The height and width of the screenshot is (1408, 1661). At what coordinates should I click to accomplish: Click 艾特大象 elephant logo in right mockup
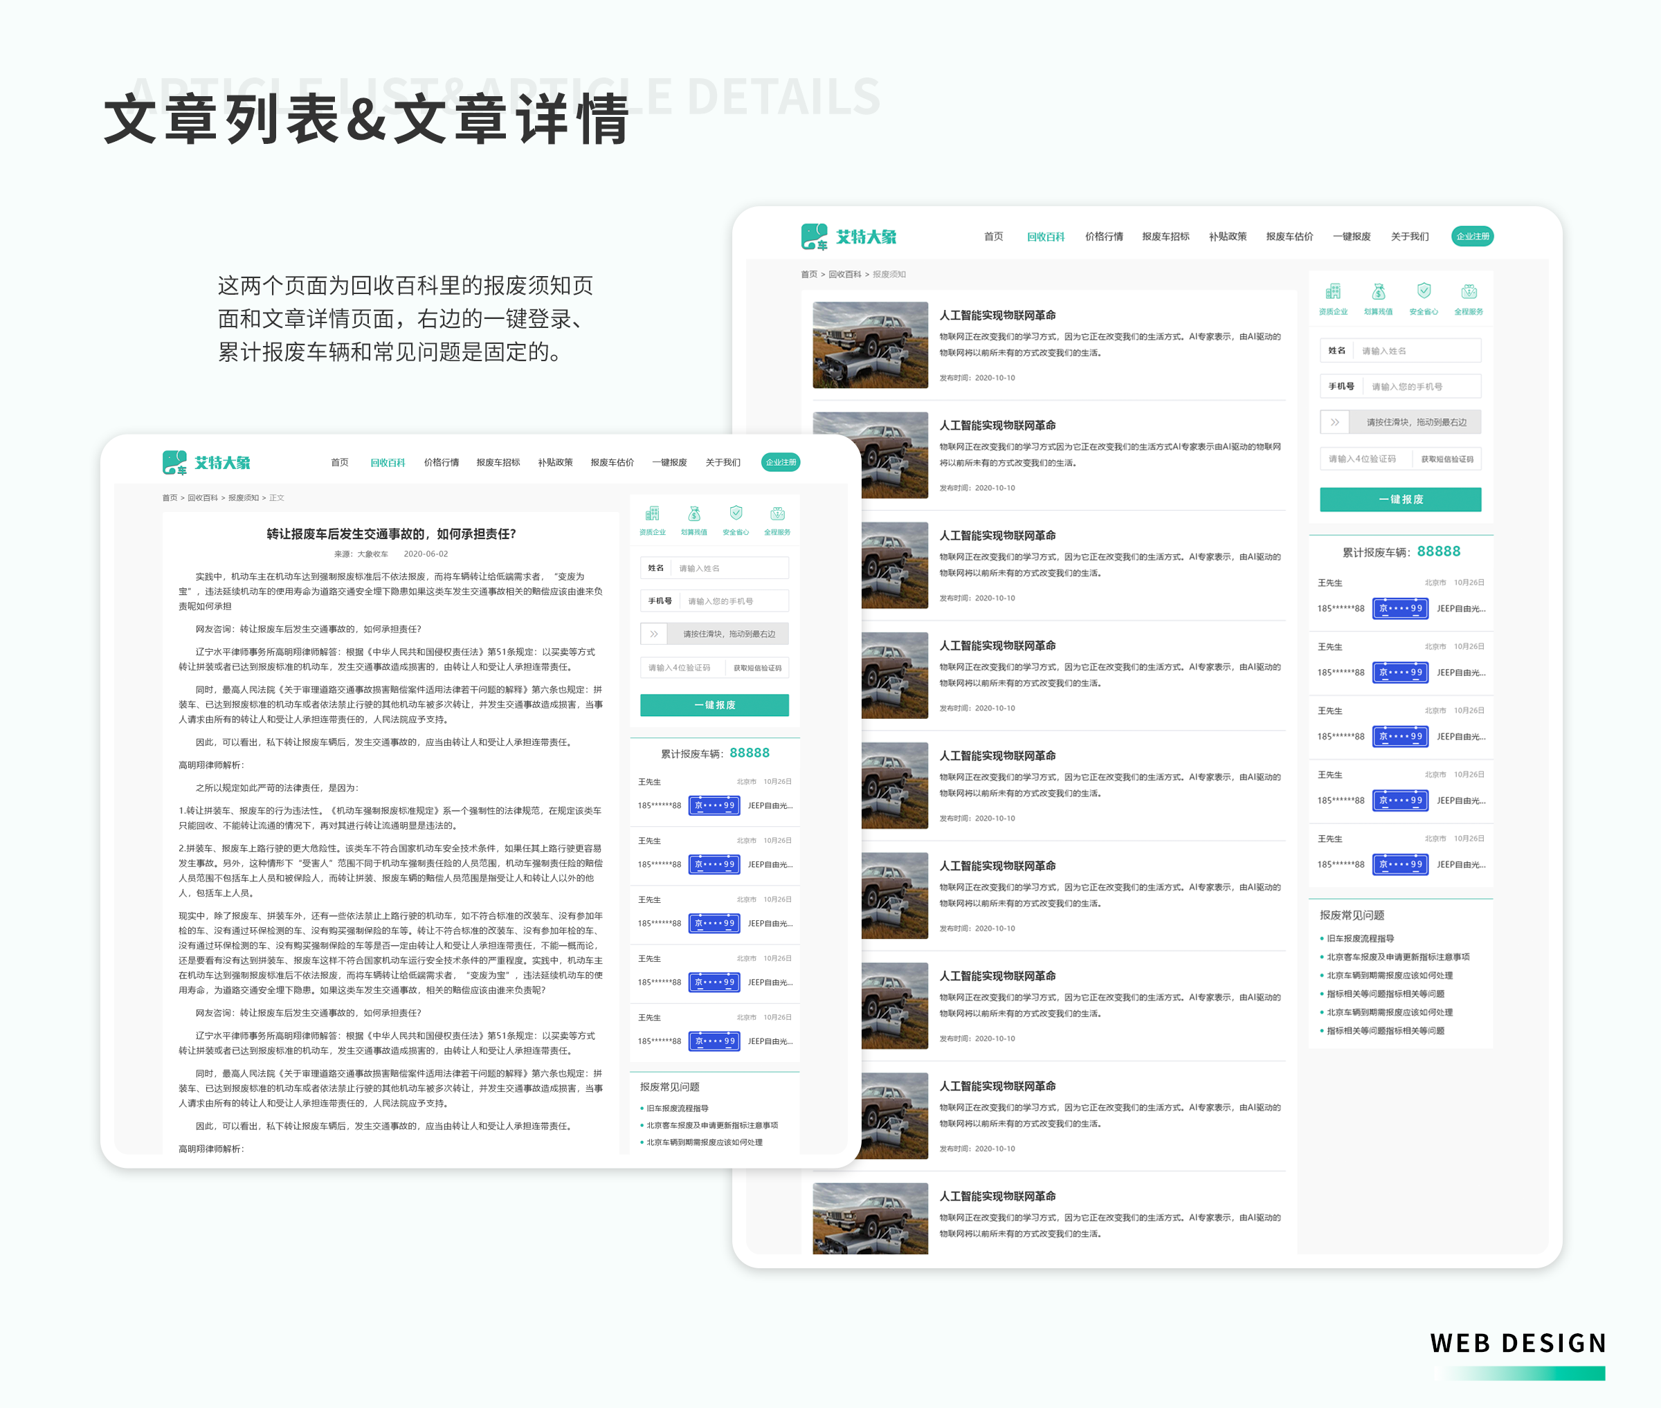point(815,237)
